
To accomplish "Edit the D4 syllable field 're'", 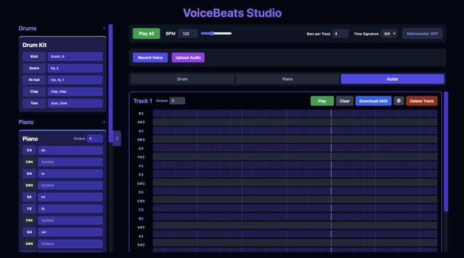I will [x=70, y=174].
